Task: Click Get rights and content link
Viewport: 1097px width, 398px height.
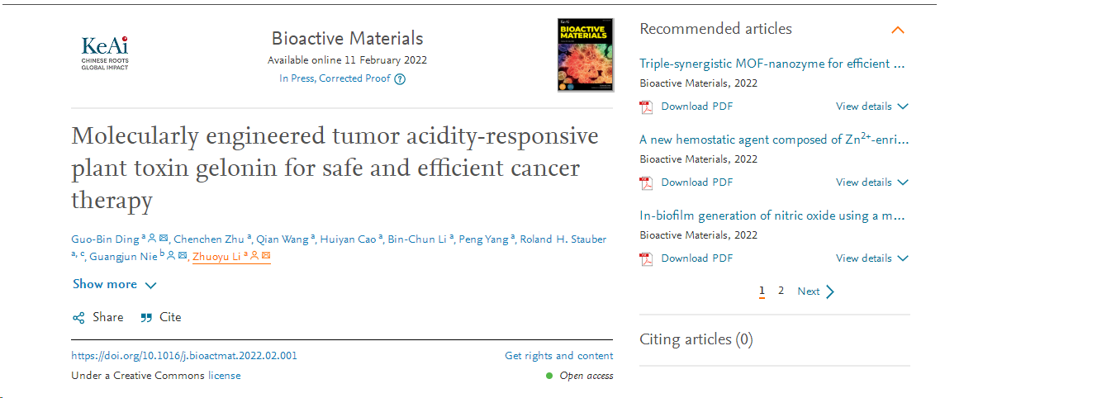Action: tap(558, 356)
